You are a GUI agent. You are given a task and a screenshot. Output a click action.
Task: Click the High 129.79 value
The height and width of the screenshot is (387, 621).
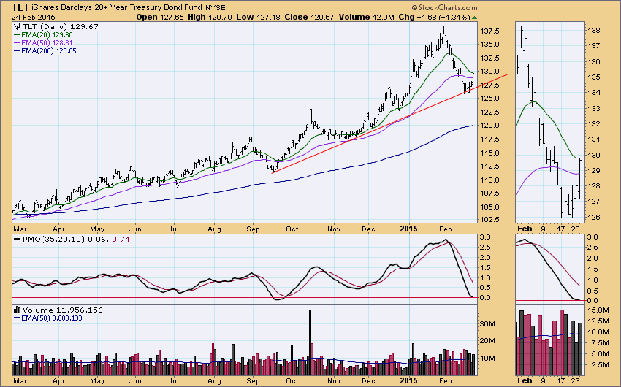click(210, 18)
